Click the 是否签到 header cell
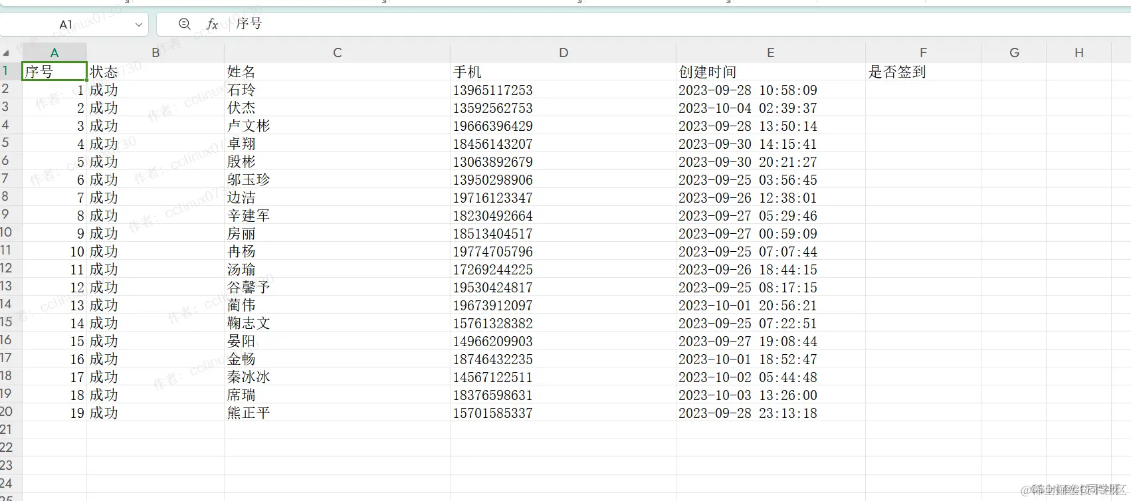 pos(923,72)
